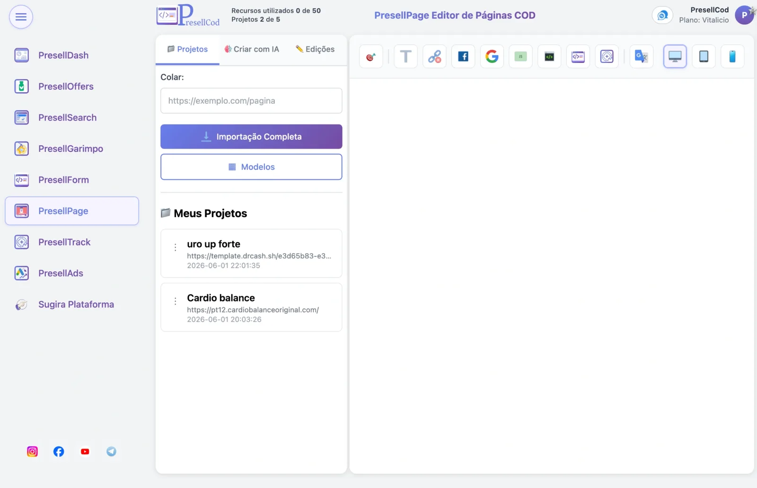Open options menu for uro up forte

[x=176, y=248]
